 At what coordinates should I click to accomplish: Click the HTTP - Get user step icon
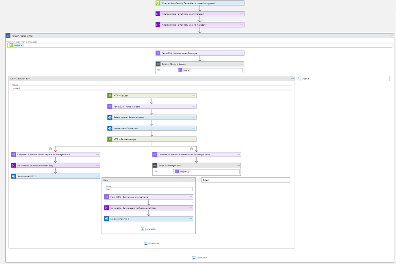coord(110,96)
